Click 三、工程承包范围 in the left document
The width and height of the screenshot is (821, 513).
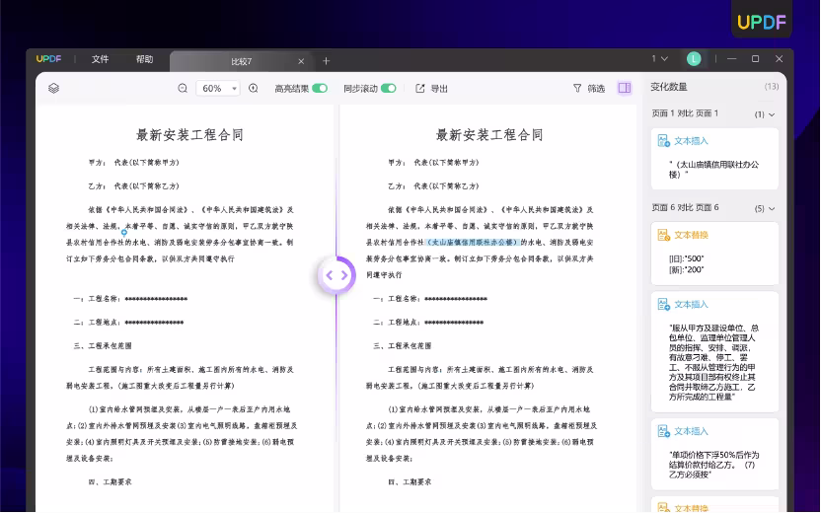(x=103, y=346)
